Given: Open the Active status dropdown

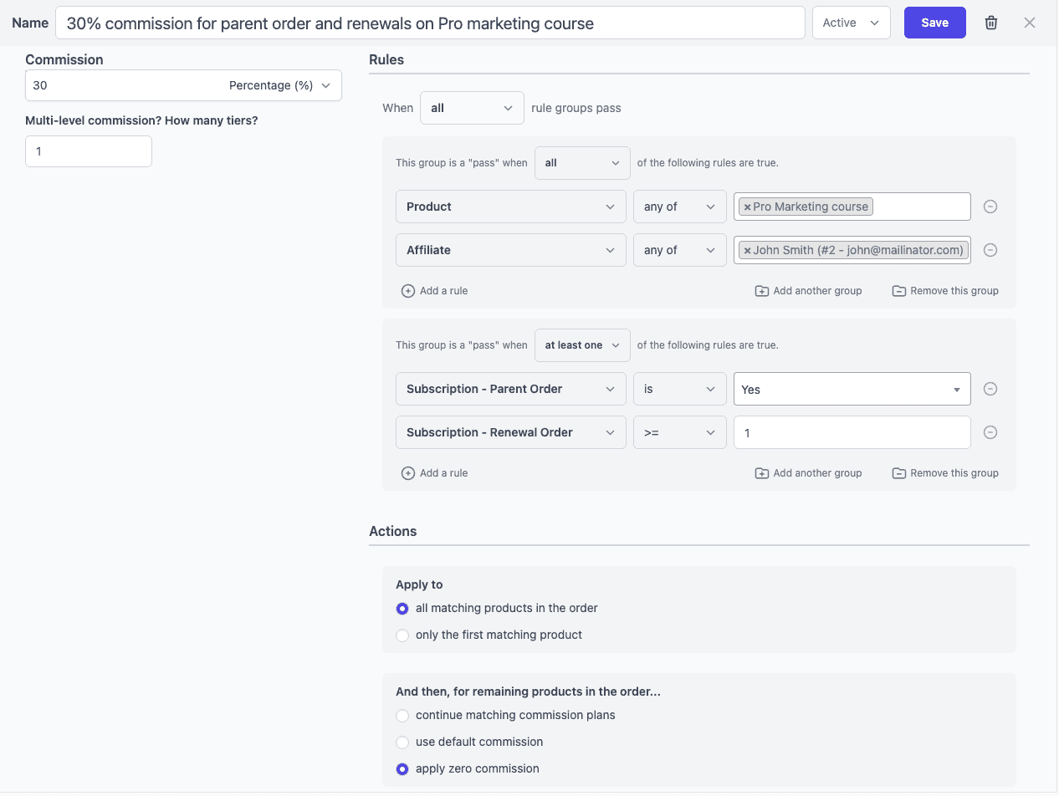Looking at the screenshot, I should point(851,23).
